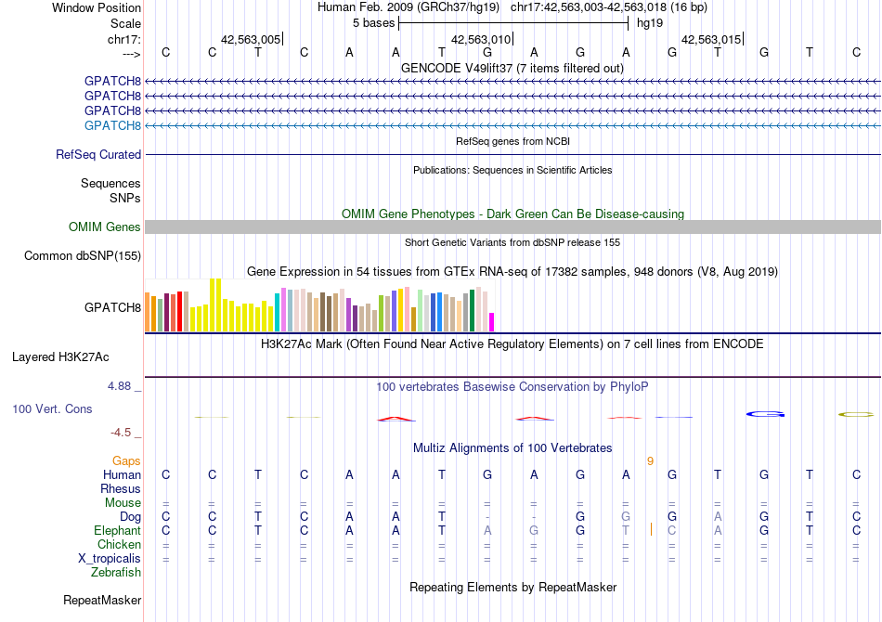Image resolution: width=882 pixels, height=622 pixels.
Task: Click the chr17 42,563,010 ruler position
Action: [x=481, y=39]
